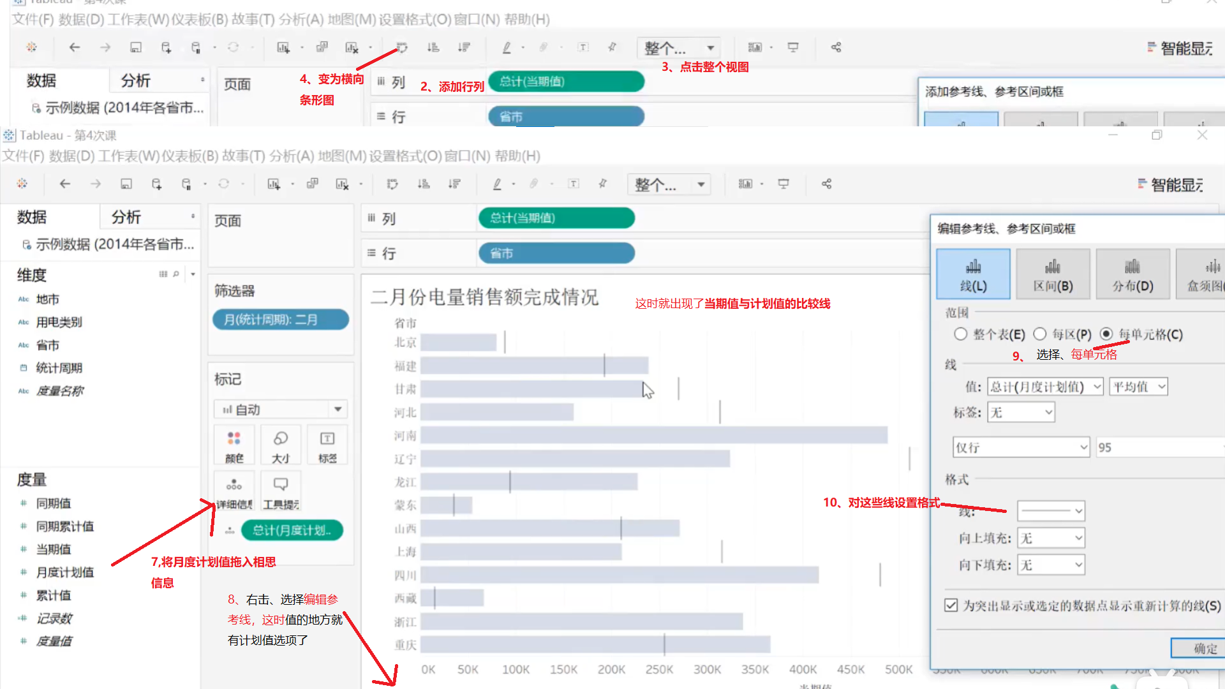The image size is (1225, 689).
Task: Open the 标签 无 dropdown
Action: [x=1021, y=413]
